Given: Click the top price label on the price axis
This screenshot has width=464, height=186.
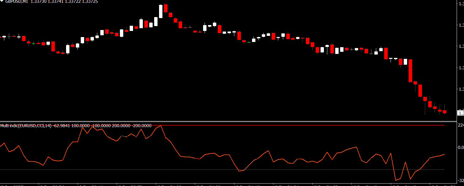Looking at the screenshot, I should pos(460,4).
